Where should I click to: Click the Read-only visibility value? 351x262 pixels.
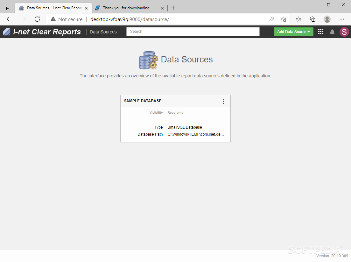click(x=175, y=113)
